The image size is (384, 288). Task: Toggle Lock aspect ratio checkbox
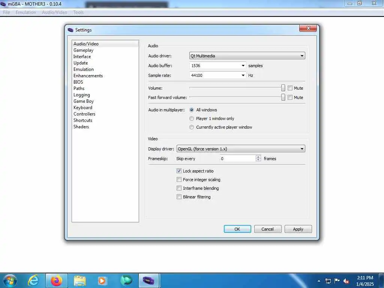(x=179, y=171)
